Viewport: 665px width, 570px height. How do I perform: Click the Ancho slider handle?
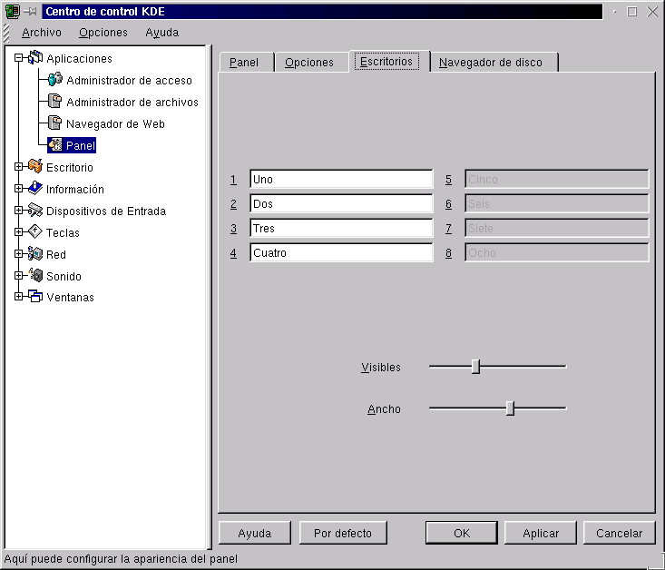[510, 408]
